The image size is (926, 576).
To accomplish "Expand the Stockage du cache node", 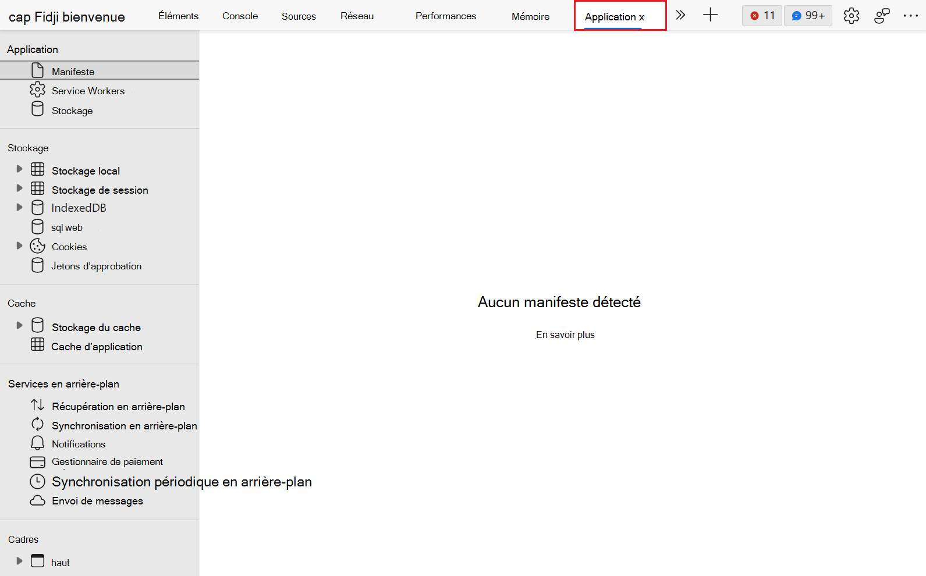I will tap(19, 325).
